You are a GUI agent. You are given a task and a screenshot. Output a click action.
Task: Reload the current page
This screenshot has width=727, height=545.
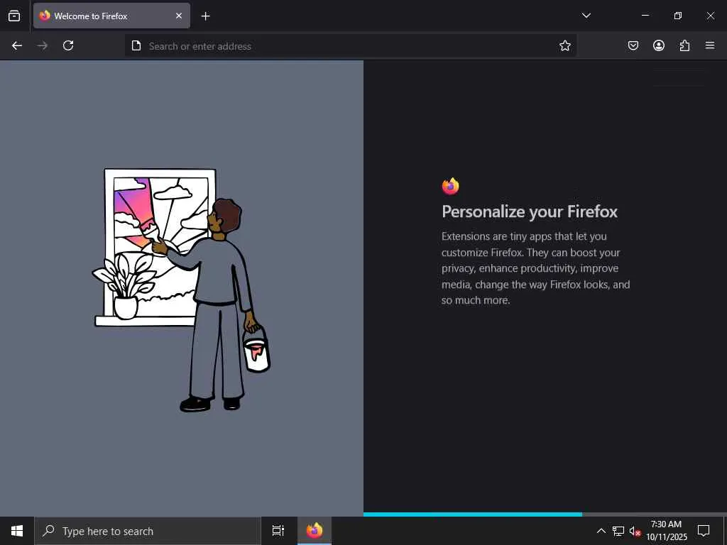(x=68, y=45)
